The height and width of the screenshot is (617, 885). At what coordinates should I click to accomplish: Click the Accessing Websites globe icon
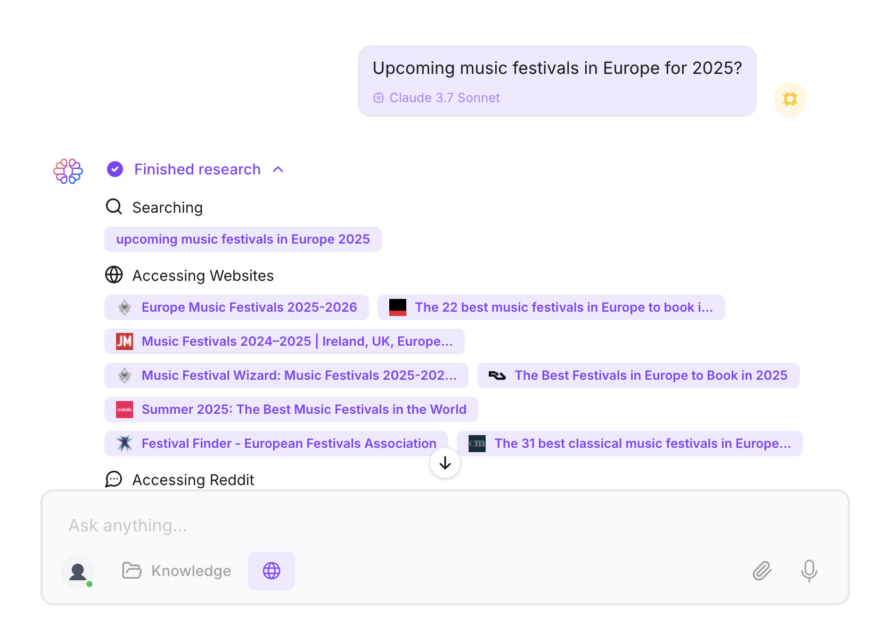pos(114,275)
